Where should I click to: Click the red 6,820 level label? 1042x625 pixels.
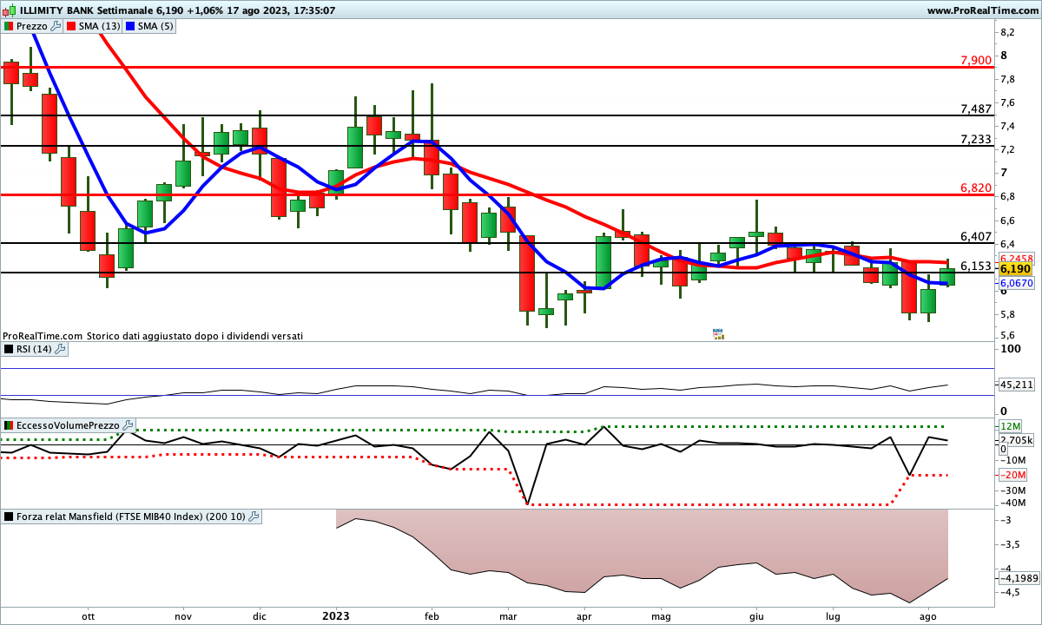tap(976, 187)
